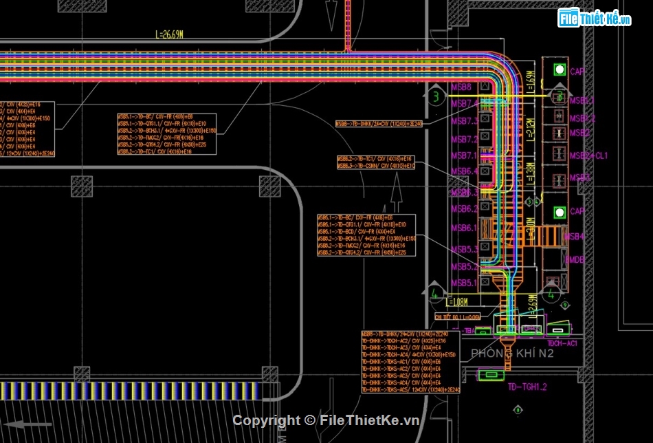Click the MSB8 panel label
The width and height of the screenshot is (653, 443).
point(461,87)
